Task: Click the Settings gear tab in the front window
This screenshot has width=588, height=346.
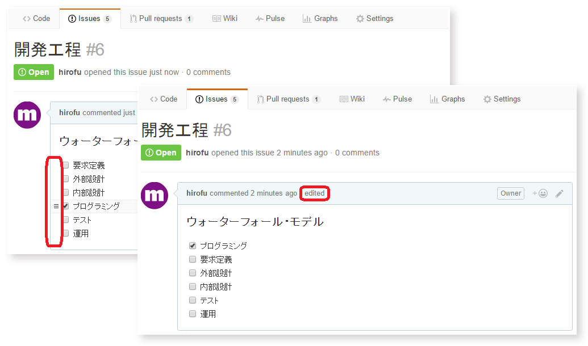Action: pos(502,99)
